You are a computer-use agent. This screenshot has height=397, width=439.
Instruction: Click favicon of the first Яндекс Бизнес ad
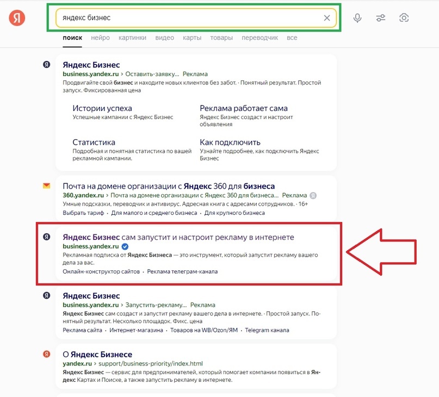[46, 65]
